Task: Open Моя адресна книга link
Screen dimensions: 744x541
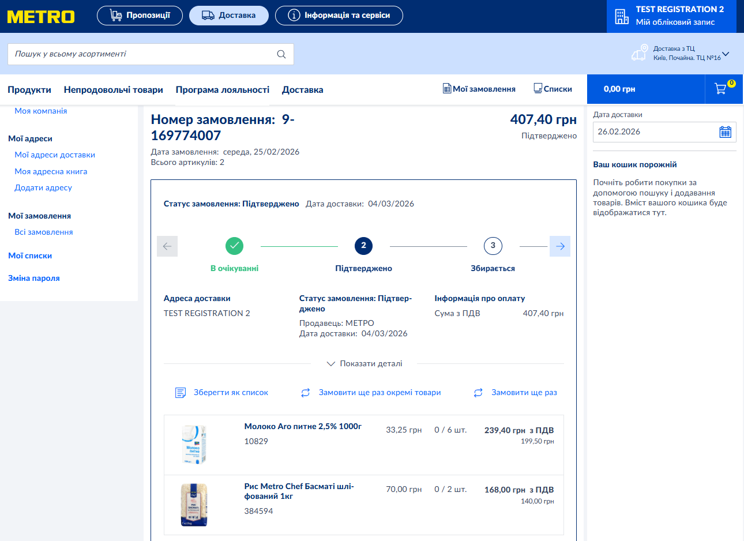Action: (x=51, y=171)
